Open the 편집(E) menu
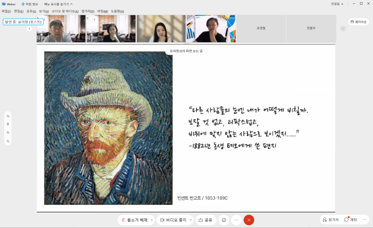The height and width of the screenshot is (228, 373). point(19,11)
